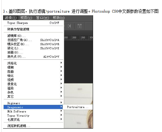Apply Topaz Sharpen last filter
Screen dimensions: 162x132
[x=33, y=23]
